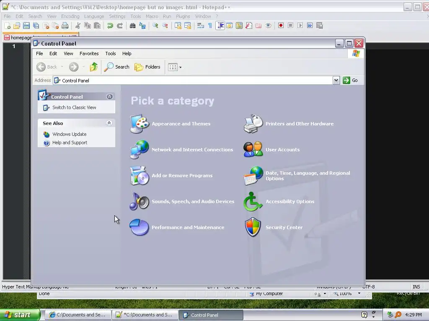This screenshot has height=321, width=429.
Task: Open Appearance and Themes category icon
Action: click(139, 124)
